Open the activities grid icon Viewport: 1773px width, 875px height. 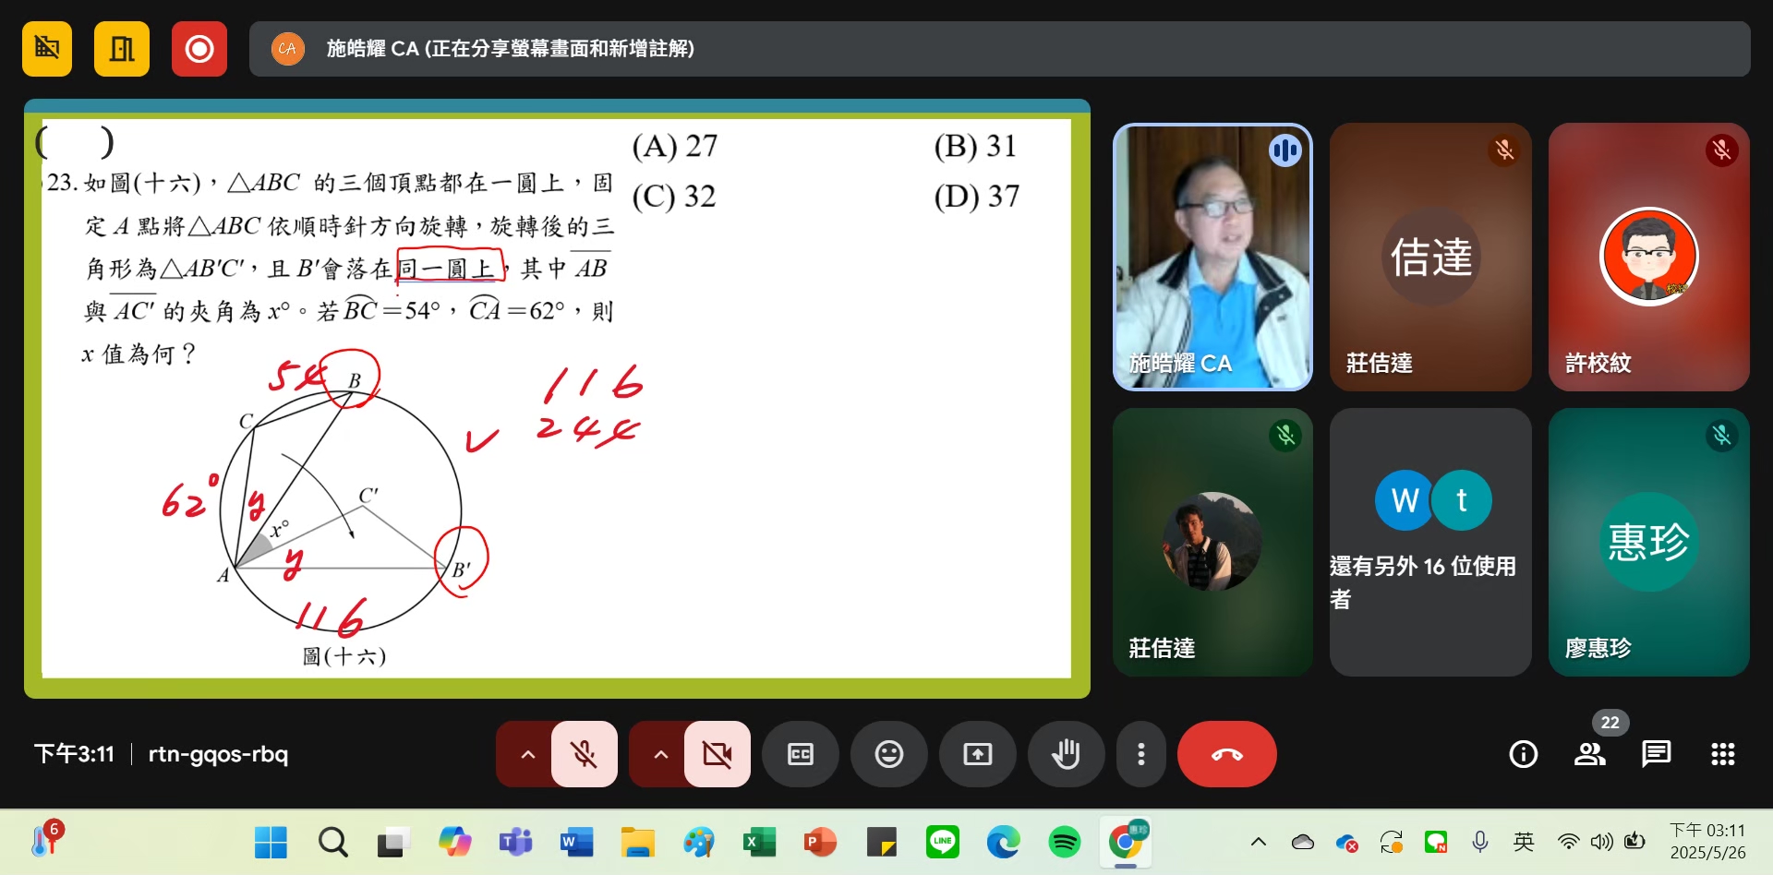coord(1722,754)
